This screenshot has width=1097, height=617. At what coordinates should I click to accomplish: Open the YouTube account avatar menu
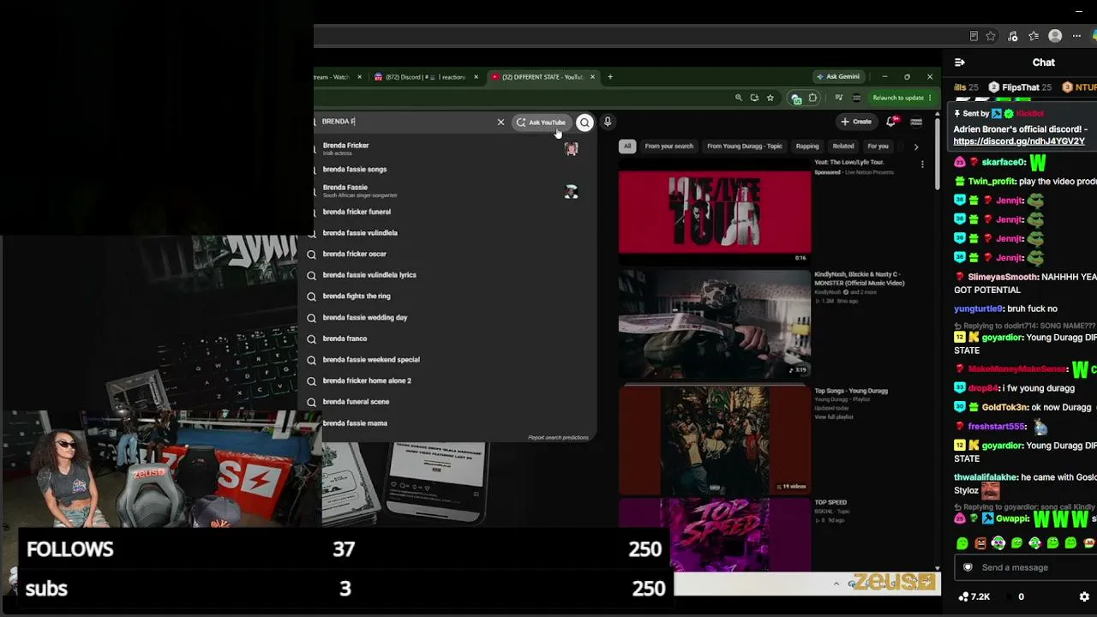[916, 122]
